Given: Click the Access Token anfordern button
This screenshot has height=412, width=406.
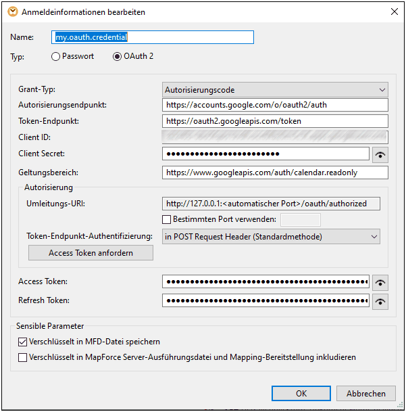Looking at the screenshot, I should pos(91,253).
